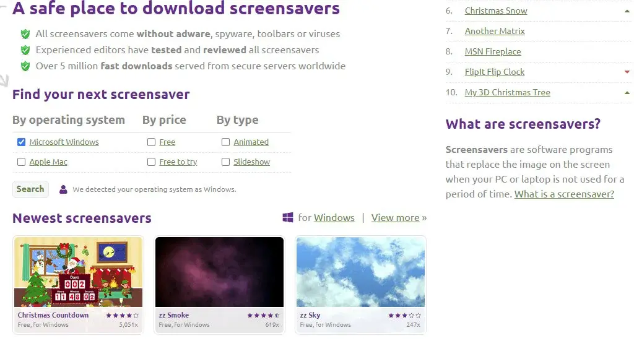Follow the Free price link

167,142
